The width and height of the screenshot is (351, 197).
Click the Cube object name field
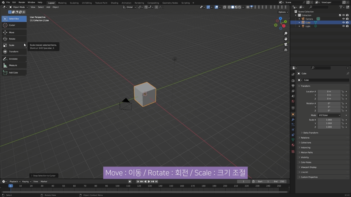coord(326,80)
